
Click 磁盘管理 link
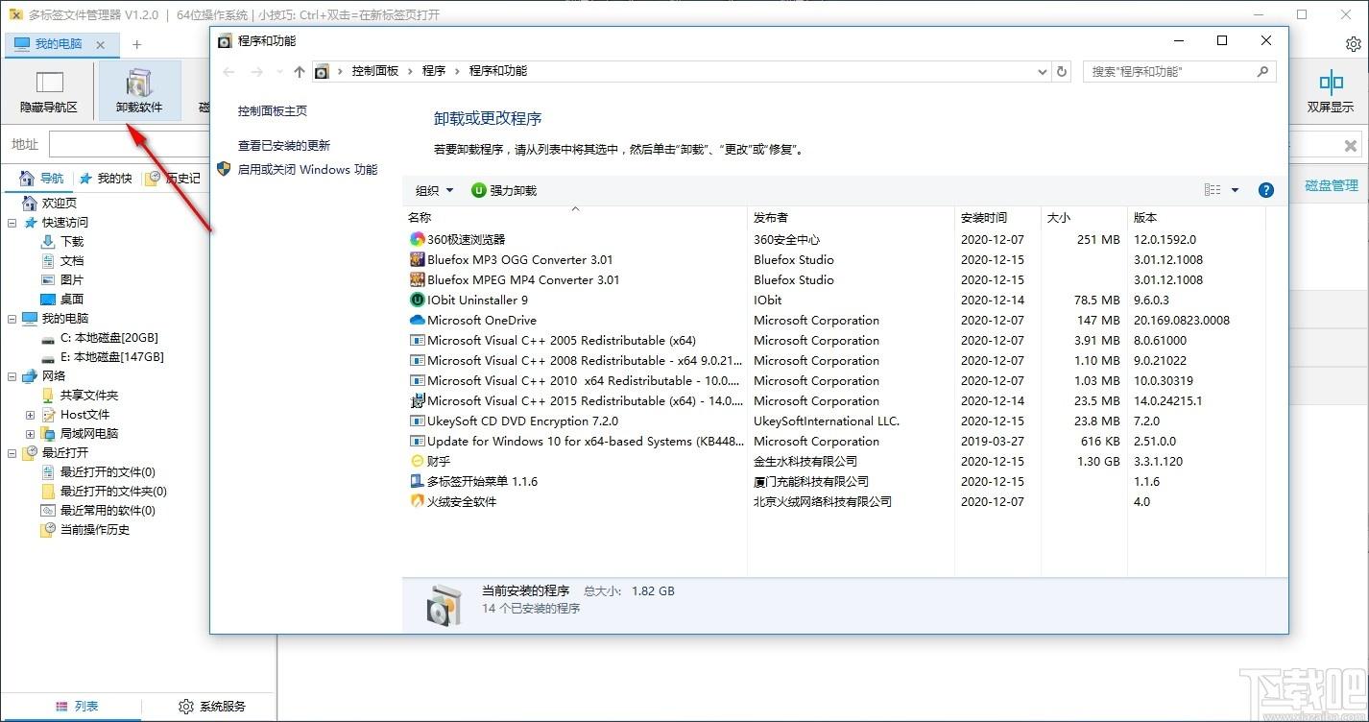[x=1332, y=186]
